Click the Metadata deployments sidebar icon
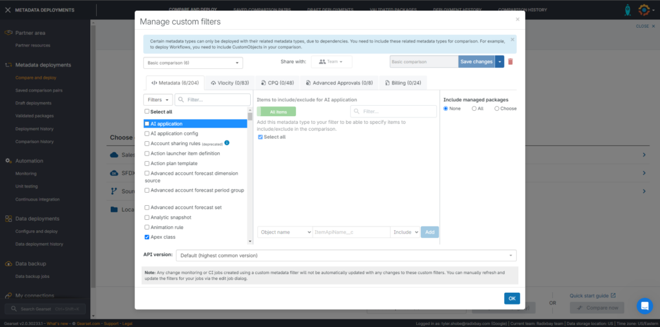Viewport: 660px width, 327px height. (x=8, y=65)
